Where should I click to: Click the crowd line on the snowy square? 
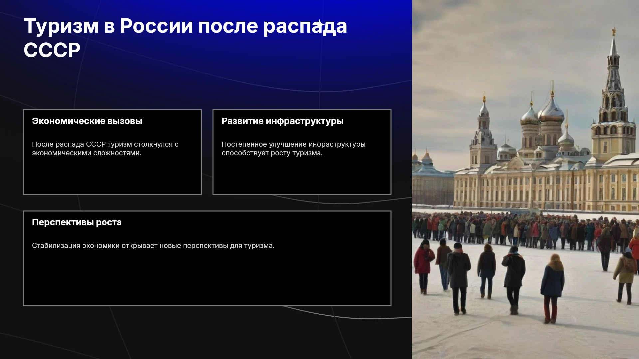525,230
